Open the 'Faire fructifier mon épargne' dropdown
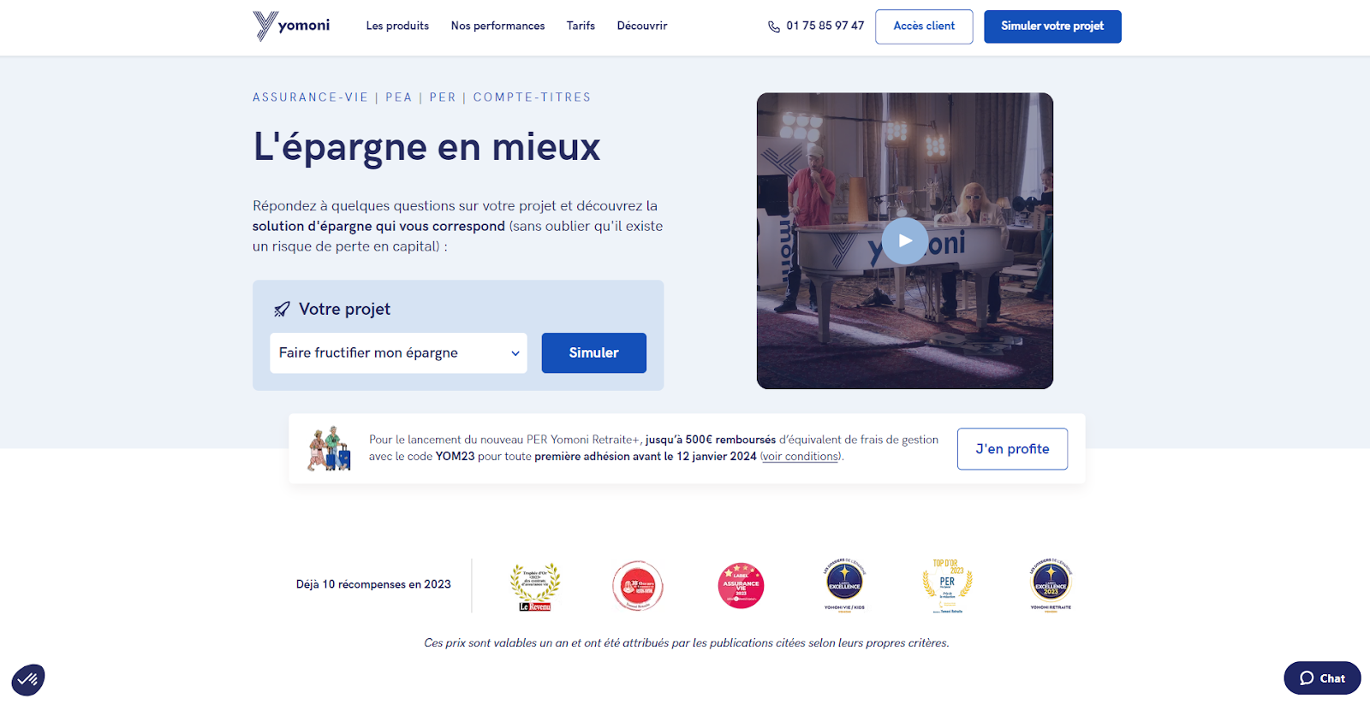This screenshot has height=704, width=1370. pyautogui.click(x=398, y=353)
